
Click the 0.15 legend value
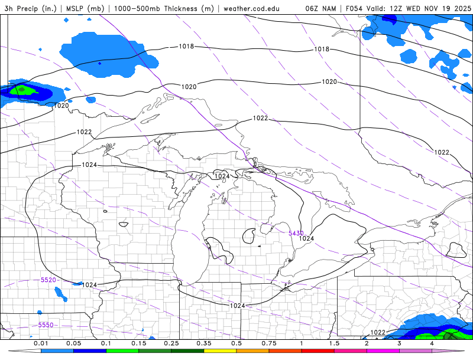click(x=139, y=343)
